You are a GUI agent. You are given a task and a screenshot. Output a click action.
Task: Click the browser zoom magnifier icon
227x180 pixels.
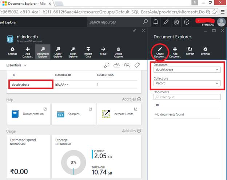click(208, 12)
